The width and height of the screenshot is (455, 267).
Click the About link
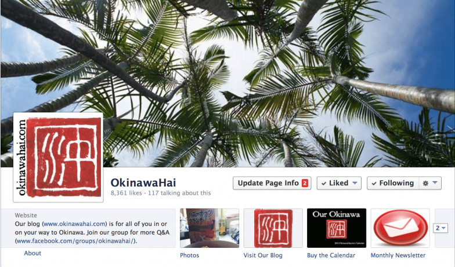tap(32, 253)
